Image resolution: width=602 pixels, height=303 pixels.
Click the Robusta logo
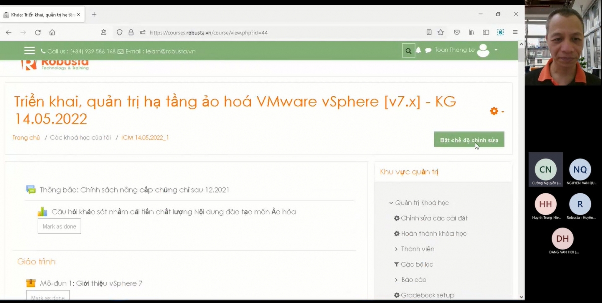(x=55, y=64)
